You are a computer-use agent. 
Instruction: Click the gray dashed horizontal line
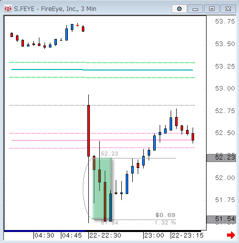coord(102,105)
